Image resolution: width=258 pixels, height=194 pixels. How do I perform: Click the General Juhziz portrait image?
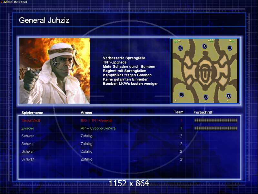(55, 71)
